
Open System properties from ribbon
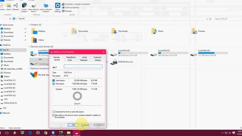point(71,8)
